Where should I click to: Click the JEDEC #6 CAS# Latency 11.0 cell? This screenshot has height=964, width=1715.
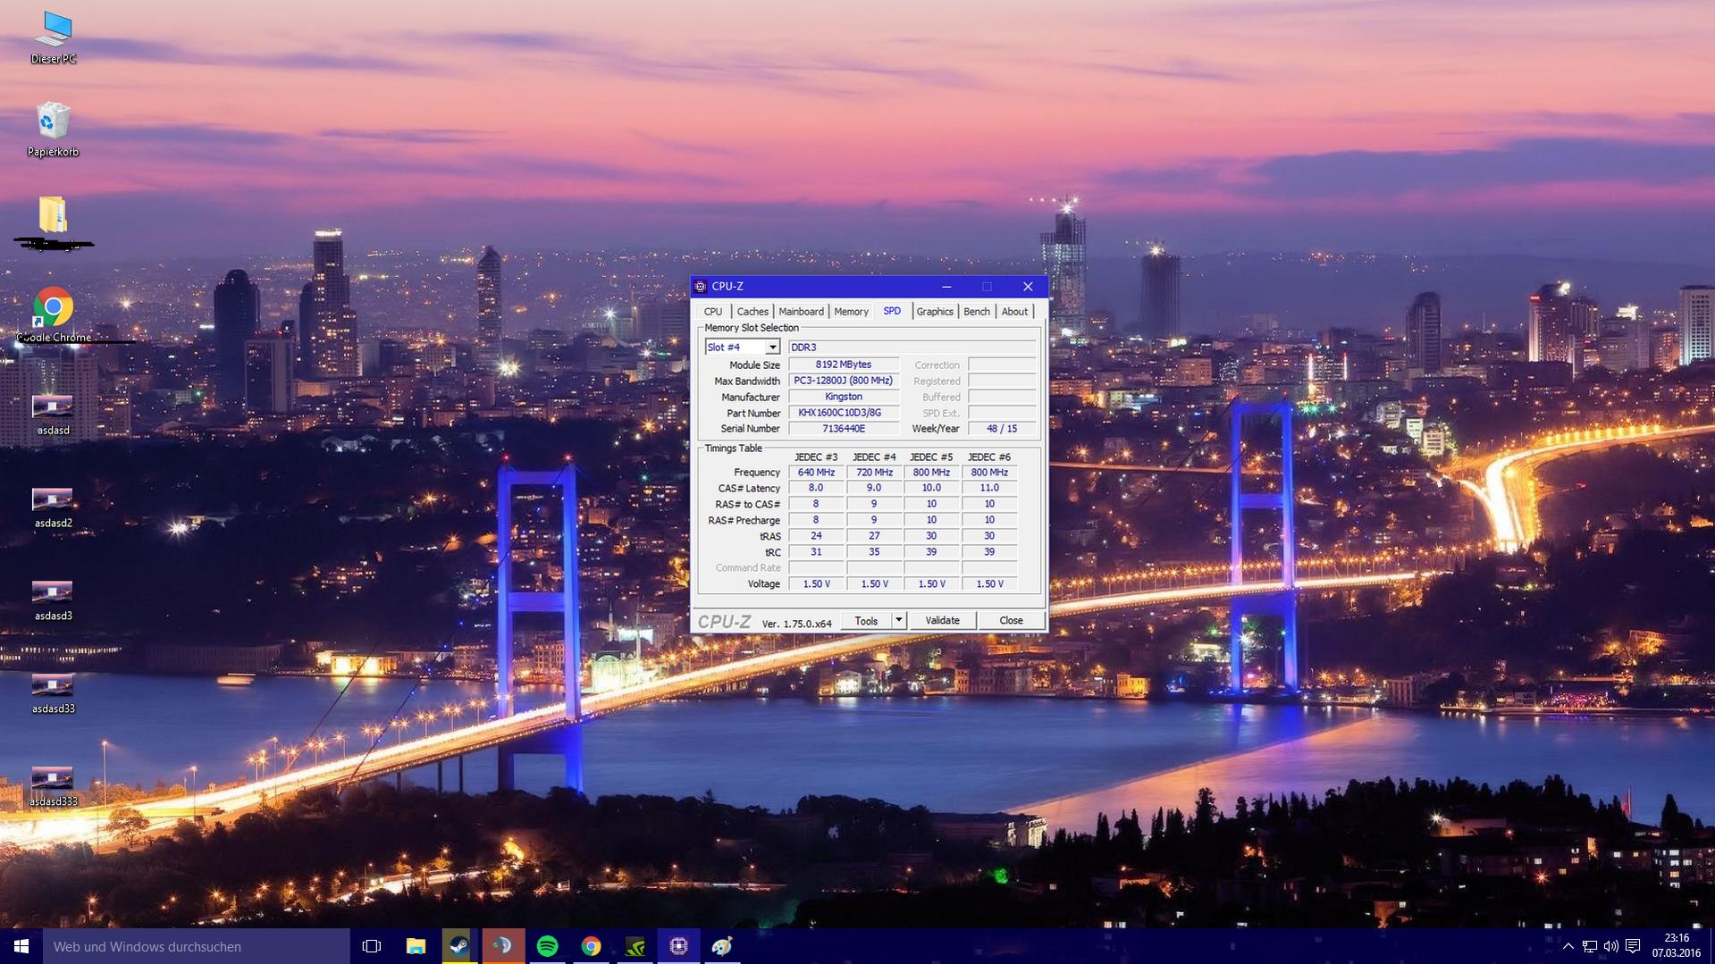(x=989, y=489)
